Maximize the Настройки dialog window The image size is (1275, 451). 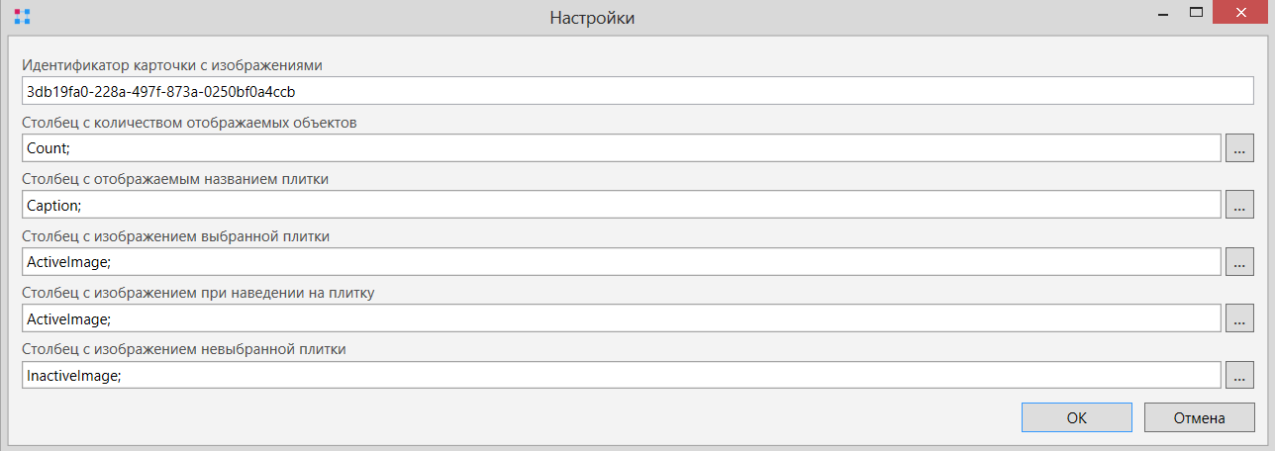click(1196, 14)
